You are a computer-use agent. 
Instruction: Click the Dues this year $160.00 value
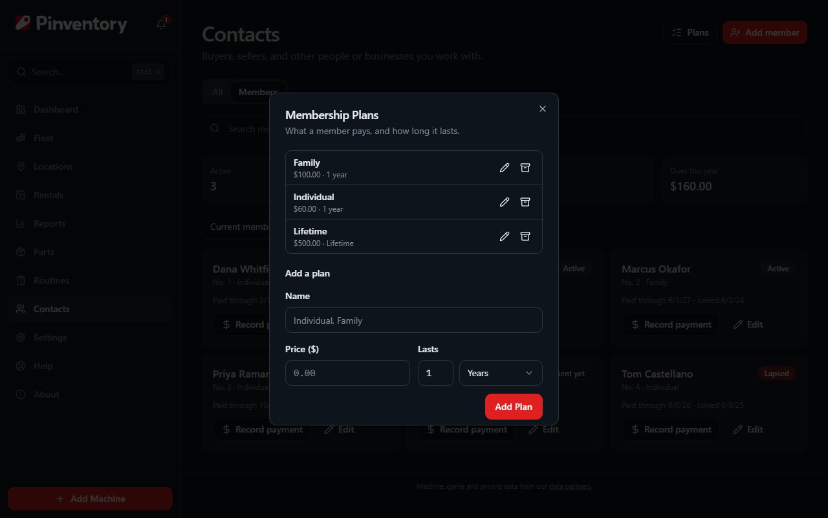(x=691, y=186)
